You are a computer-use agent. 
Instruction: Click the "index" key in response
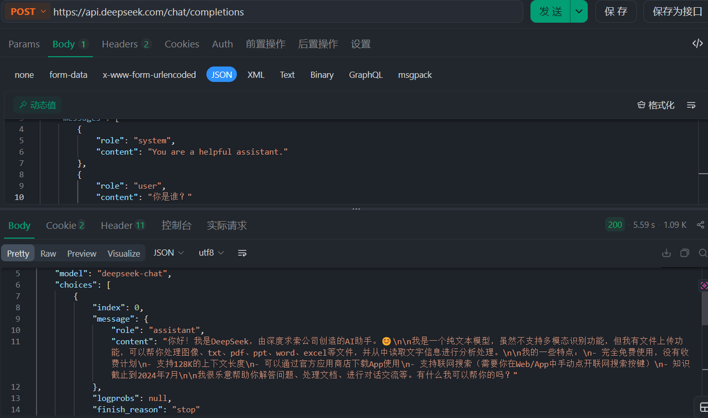click(109, 307)
